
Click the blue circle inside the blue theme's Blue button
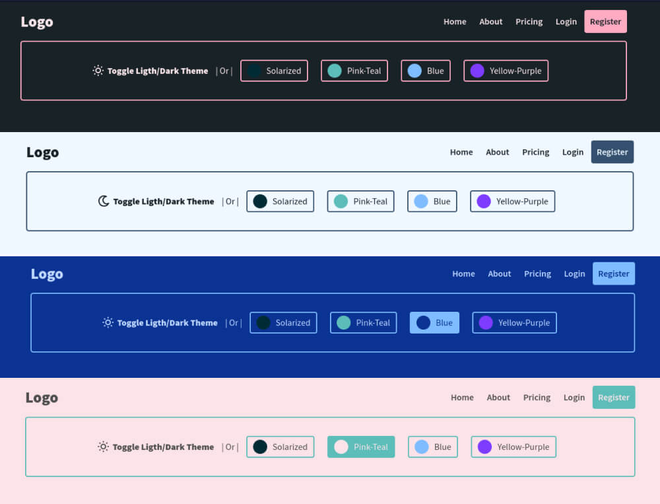tap(423, 322)
